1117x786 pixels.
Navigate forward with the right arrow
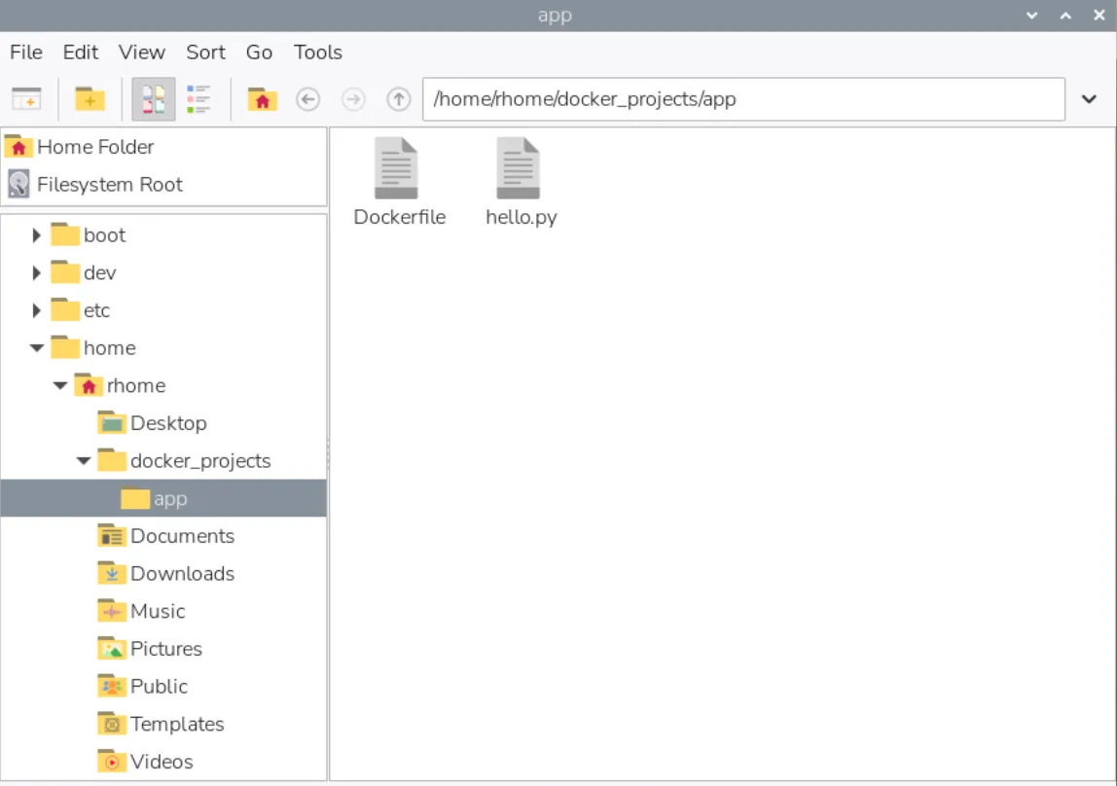pos(353,99)
